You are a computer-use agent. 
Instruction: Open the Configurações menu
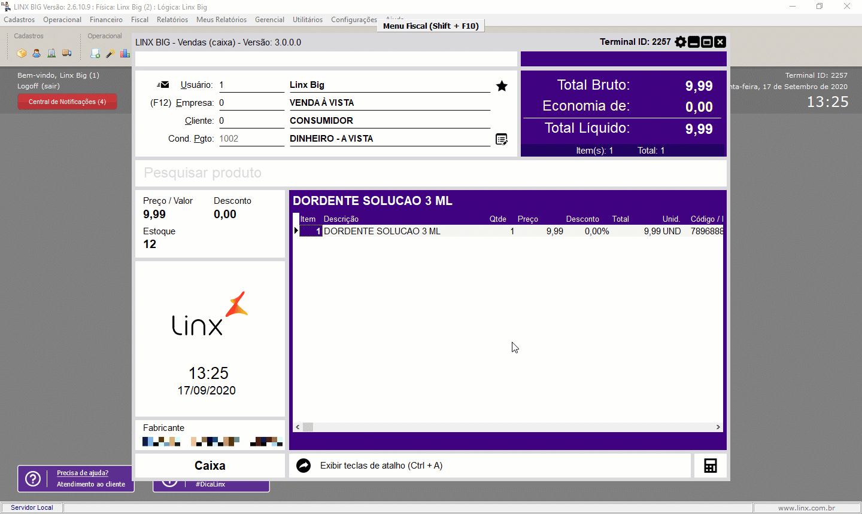pos(354,20)
